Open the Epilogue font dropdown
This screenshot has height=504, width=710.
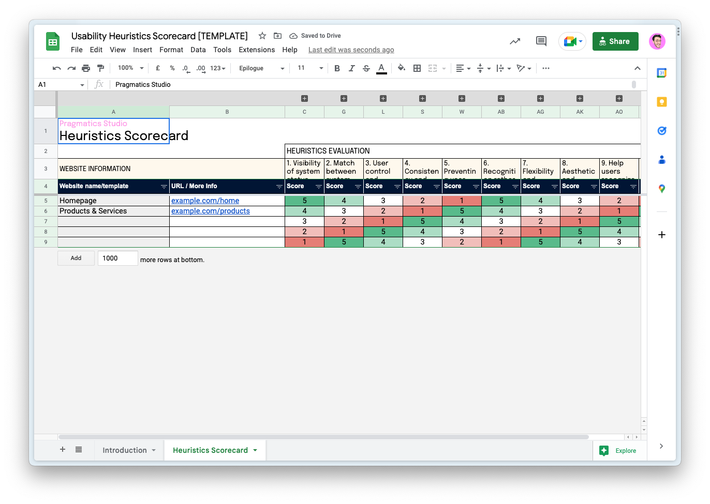point(261,68)
